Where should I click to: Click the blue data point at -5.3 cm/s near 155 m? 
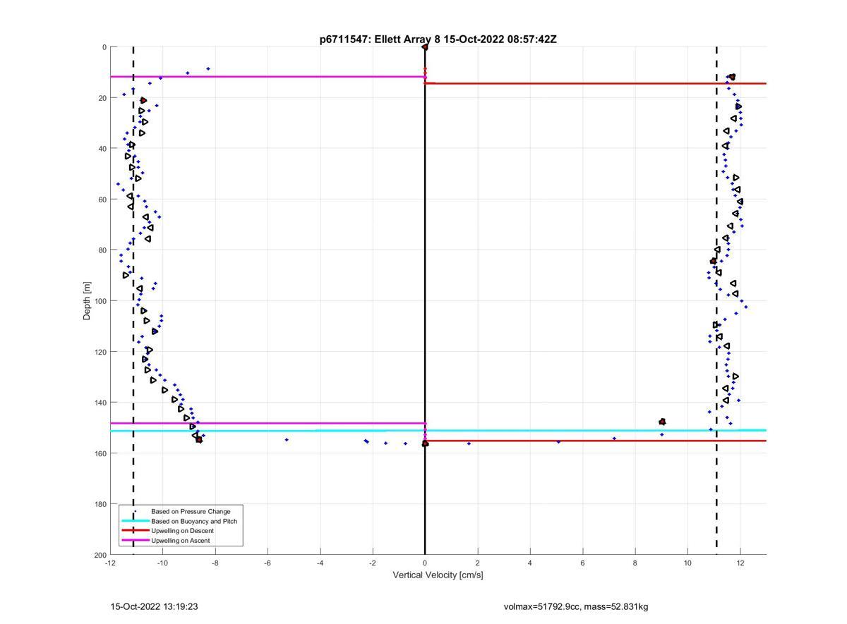287,439
